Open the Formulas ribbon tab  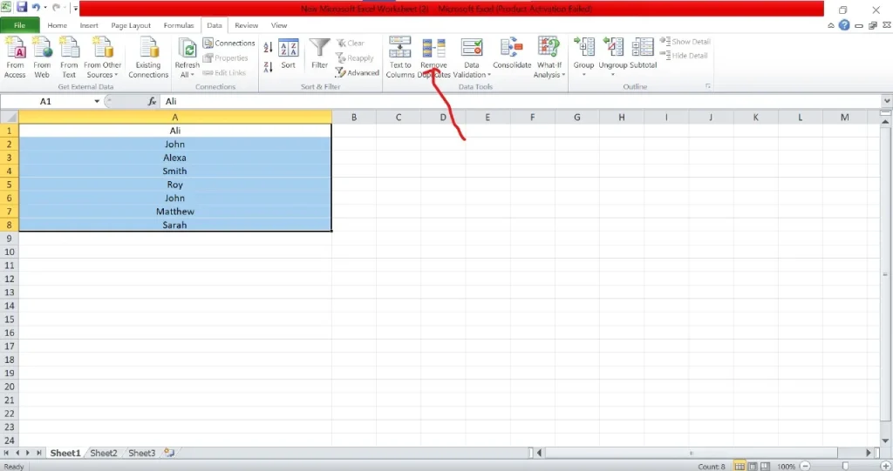[179, 26]
